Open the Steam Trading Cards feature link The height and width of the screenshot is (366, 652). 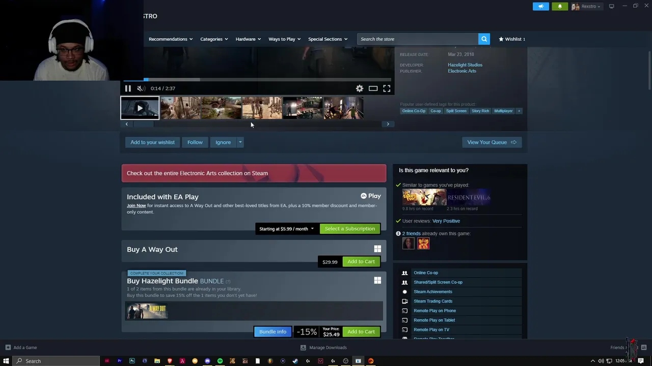pyautogui.click(x=433, y=301)
